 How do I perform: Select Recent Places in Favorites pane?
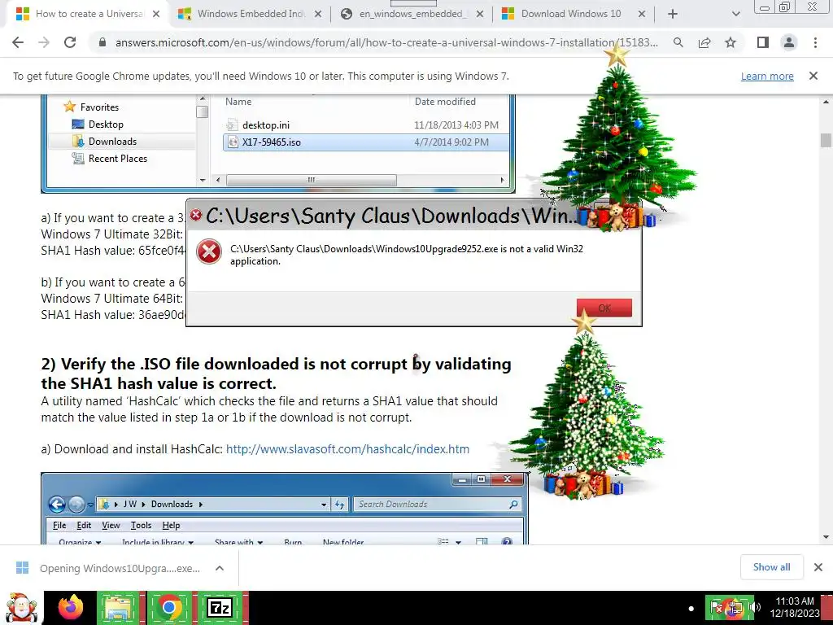pyautogui.click(x=117, y=159)
